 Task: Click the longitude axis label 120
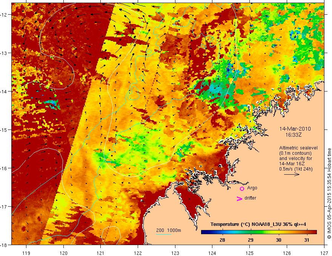(63, 253)
